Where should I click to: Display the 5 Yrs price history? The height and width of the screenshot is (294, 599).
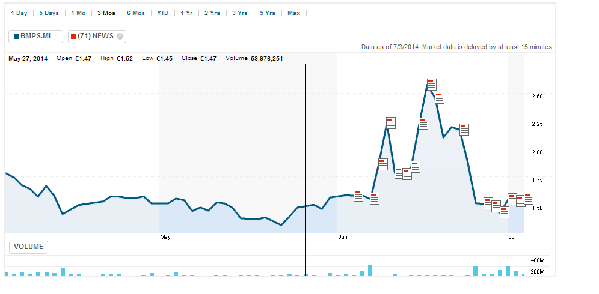coord(268,13)
